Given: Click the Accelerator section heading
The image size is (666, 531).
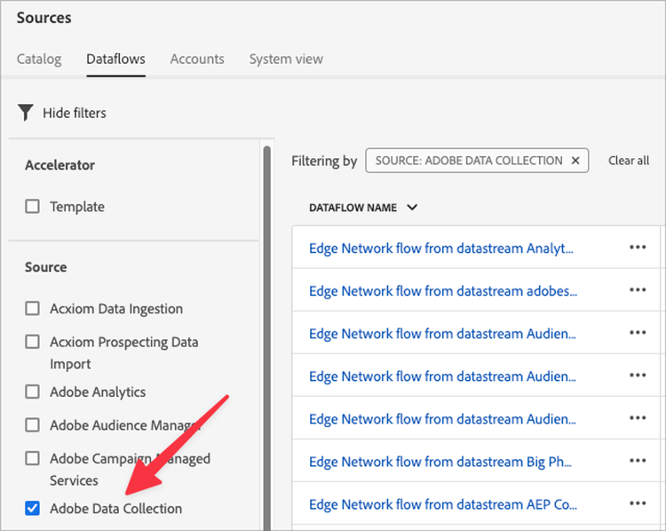Looking at the screenshot, I should tap(59, 165).
